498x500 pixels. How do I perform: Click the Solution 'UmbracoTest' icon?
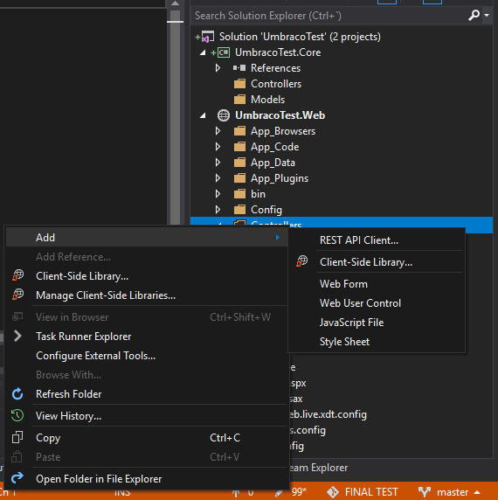(208, 37)
